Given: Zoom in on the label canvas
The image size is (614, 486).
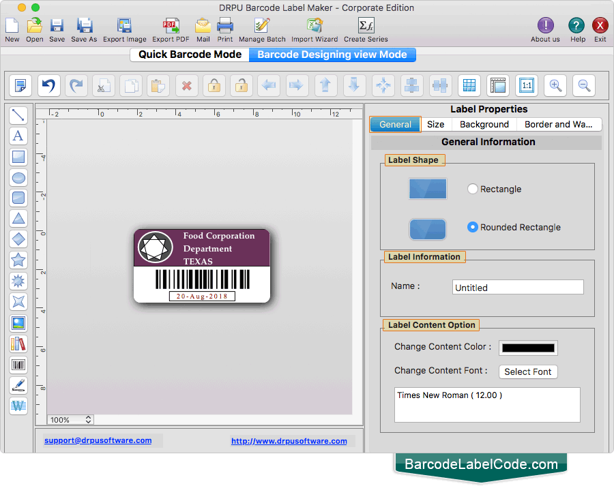Looking at the screenshot, I should point(555,85).
